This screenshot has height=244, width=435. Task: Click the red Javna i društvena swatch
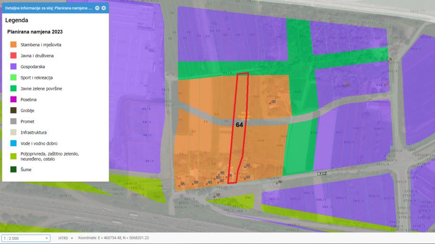[x=13, y=55]
